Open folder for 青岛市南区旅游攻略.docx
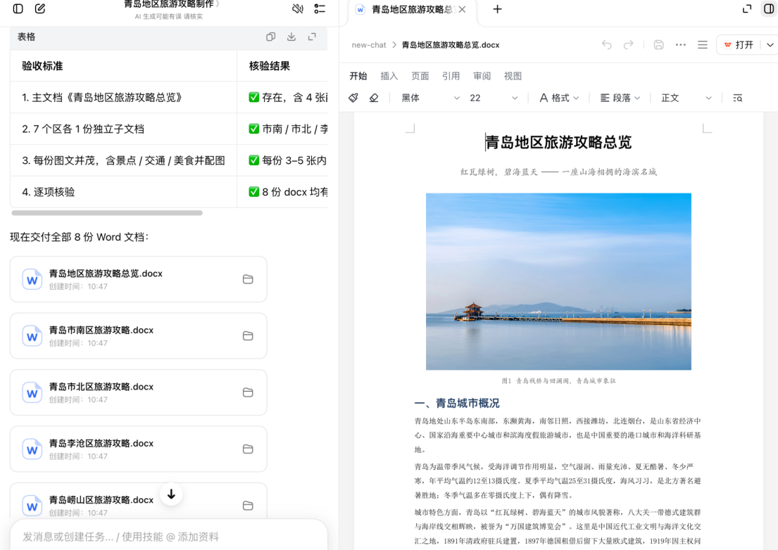Image resolution: width=778 pixels, height=550 pixels. [248, 336]
